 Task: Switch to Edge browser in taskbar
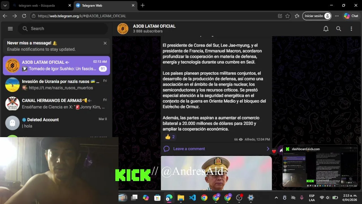pyautogui.click(x=169, y=197)
